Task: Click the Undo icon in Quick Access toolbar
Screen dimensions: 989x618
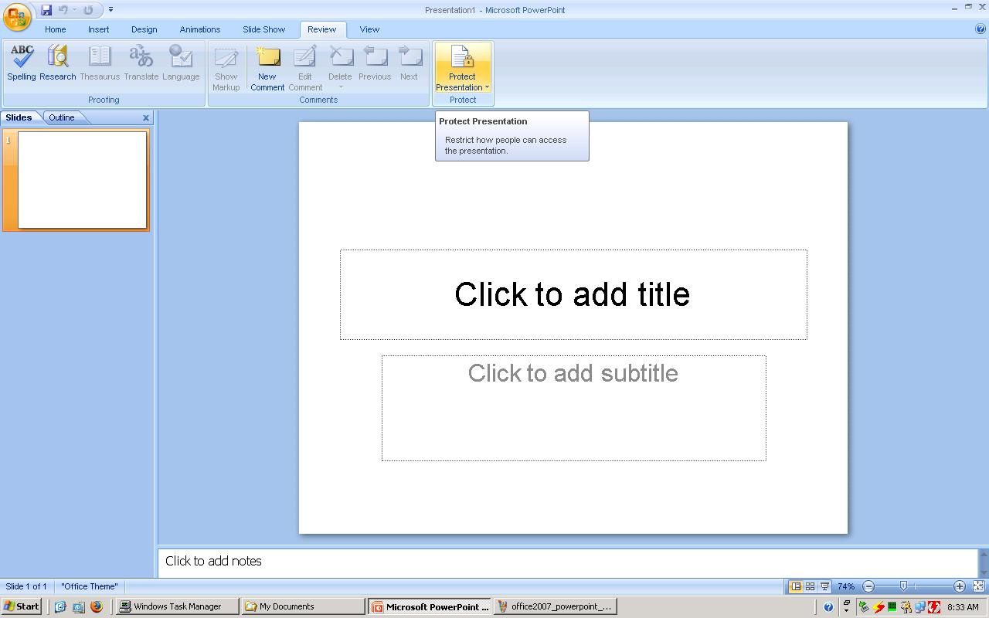Action: pyautogui.click(x=63, y=10)
